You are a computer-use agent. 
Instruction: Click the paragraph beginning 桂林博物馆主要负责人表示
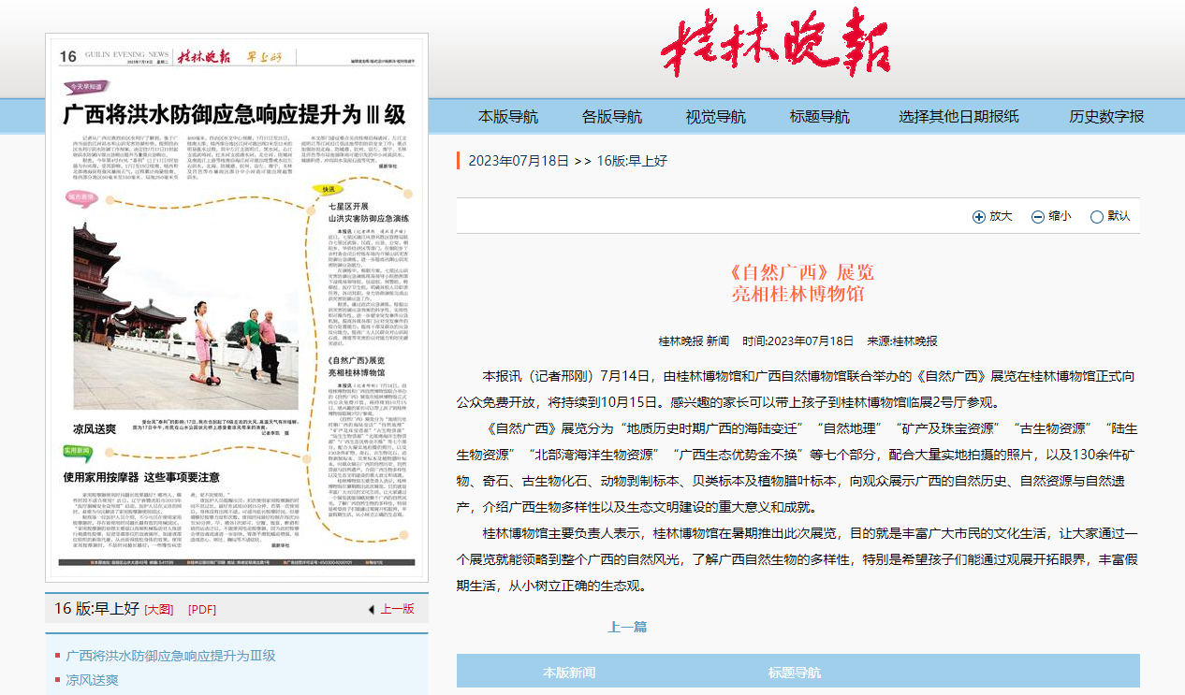(x=797, y=560)
